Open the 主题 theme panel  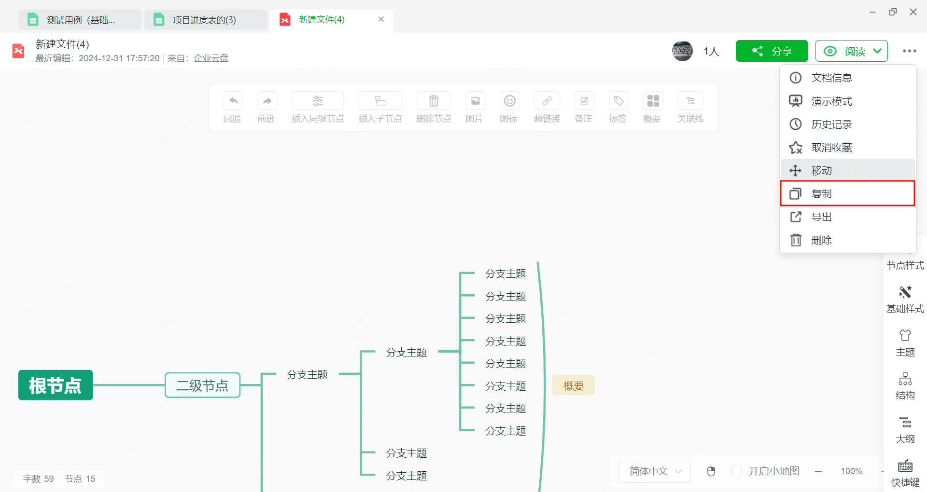pyautogui.click(x=905, y=343)
